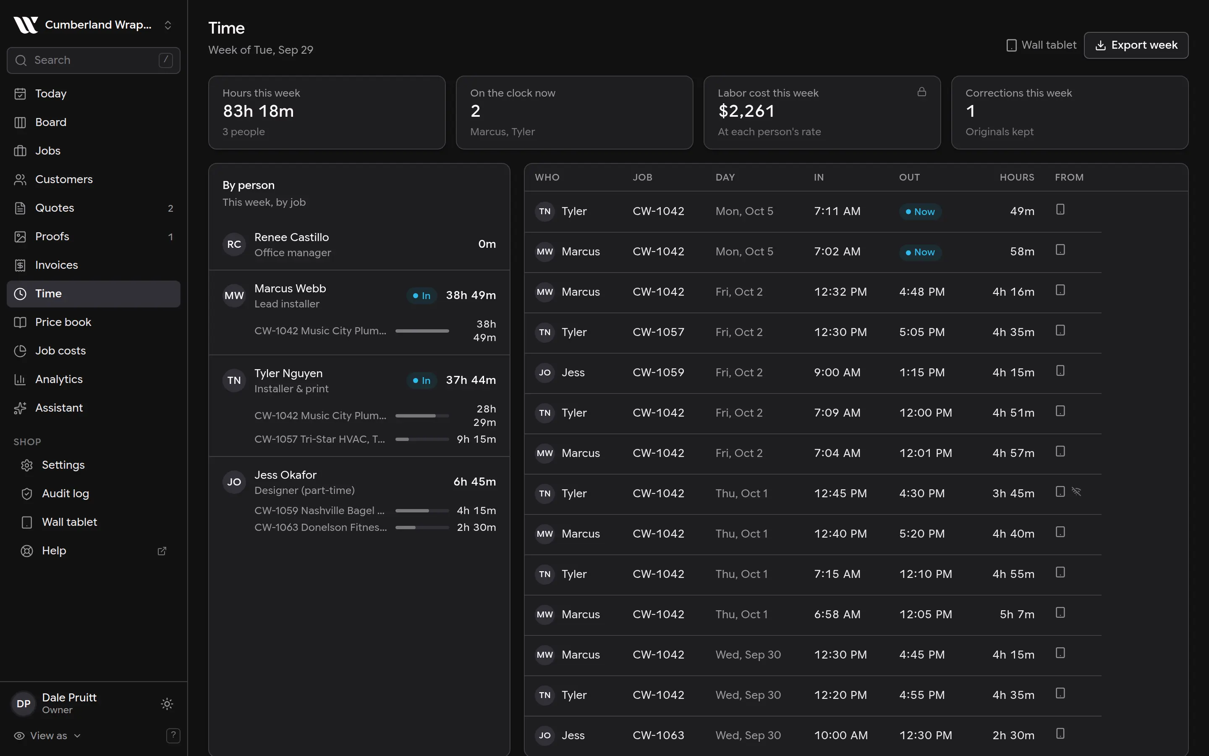Go to Proofs in the sidebar
The image size is (1209, 756).
[x=94, y=236]
